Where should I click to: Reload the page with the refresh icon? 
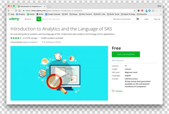(x=16, y=11)
